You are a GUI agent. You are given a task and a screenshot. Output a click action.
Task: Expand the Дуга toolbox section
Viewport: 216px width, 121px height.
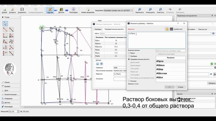[10, 90]
